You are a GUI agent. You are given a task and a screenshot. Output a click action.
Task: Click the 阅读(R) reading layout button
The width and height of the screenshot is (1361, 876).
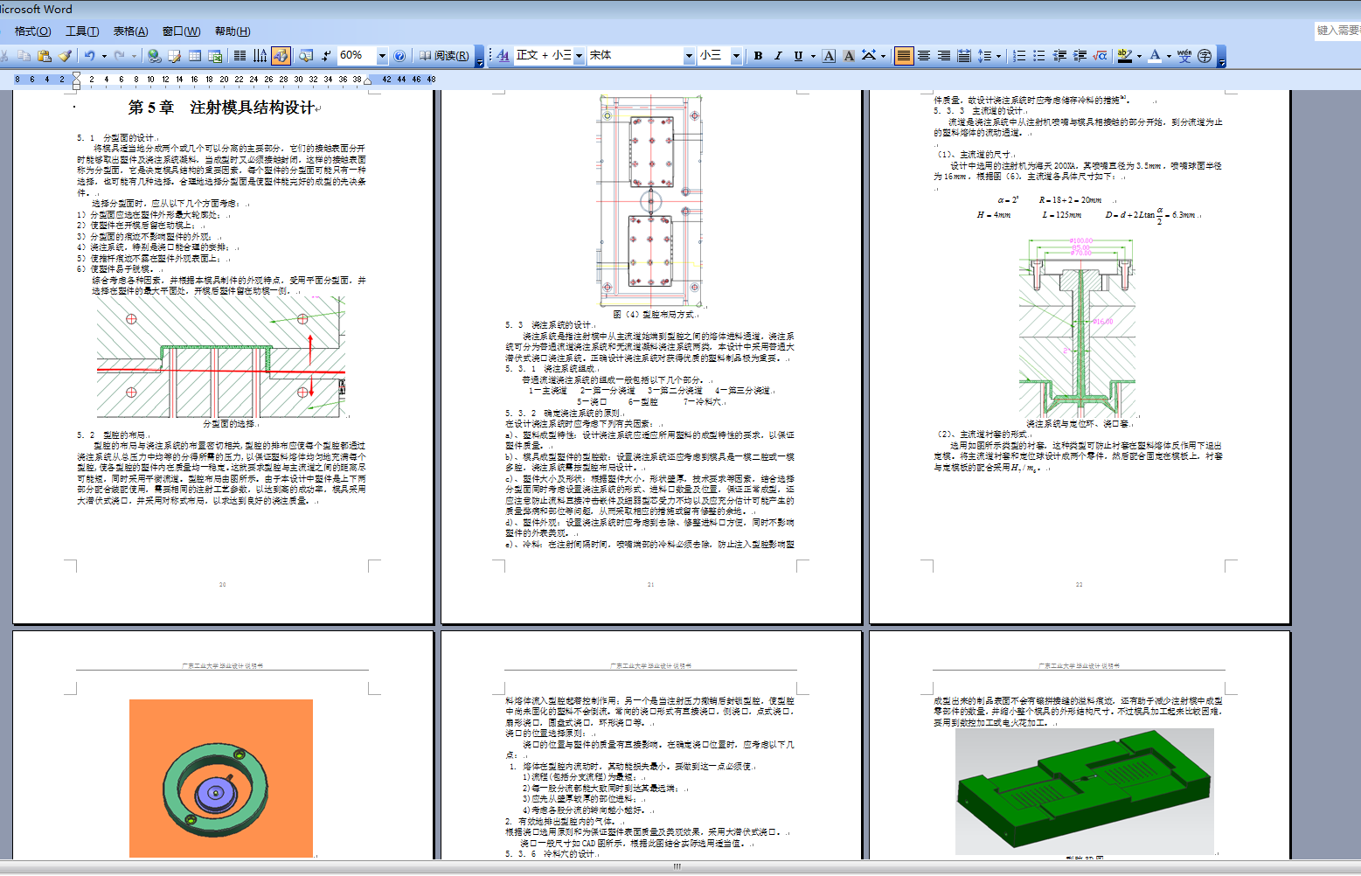coord(444,56)
